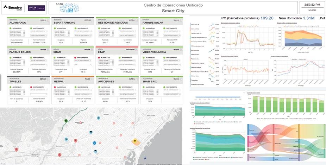Viewport: 326px width, 165px height.
Task: Click the 176.000 kWh consumption value
Action: [x=17, y=42]
